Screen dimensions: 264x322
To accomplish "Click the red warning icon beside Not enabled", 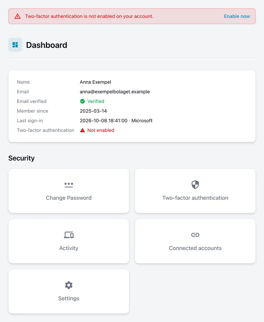I will point(82,130).
